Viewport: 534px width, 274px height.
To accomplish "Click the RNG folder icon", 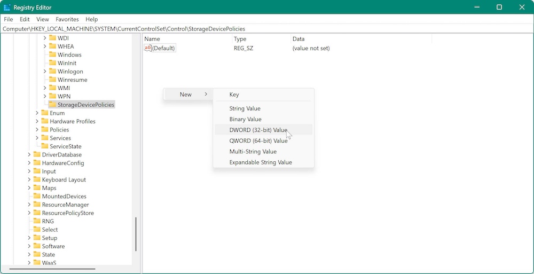I will (x=37, y=221).
